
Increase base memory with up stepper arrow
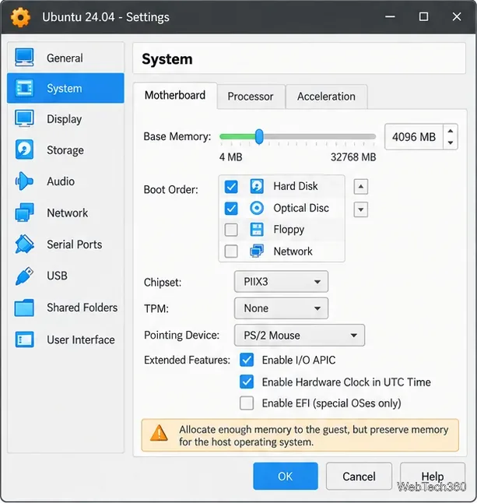click(451, 131)
